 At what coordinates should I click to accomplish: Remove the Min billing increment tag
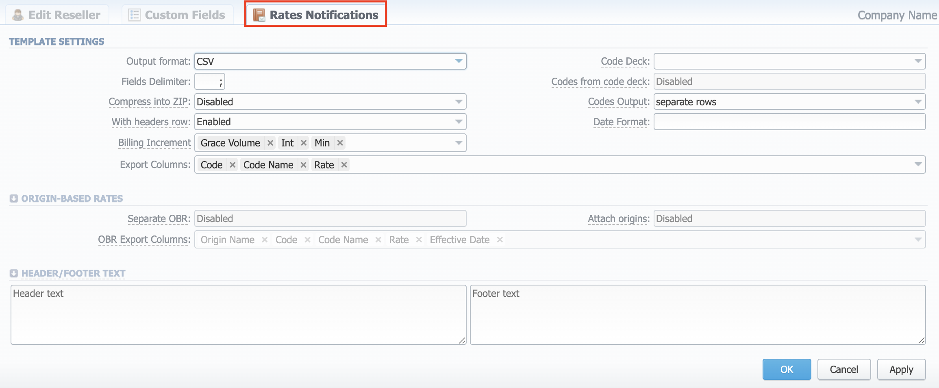point(340,143)
